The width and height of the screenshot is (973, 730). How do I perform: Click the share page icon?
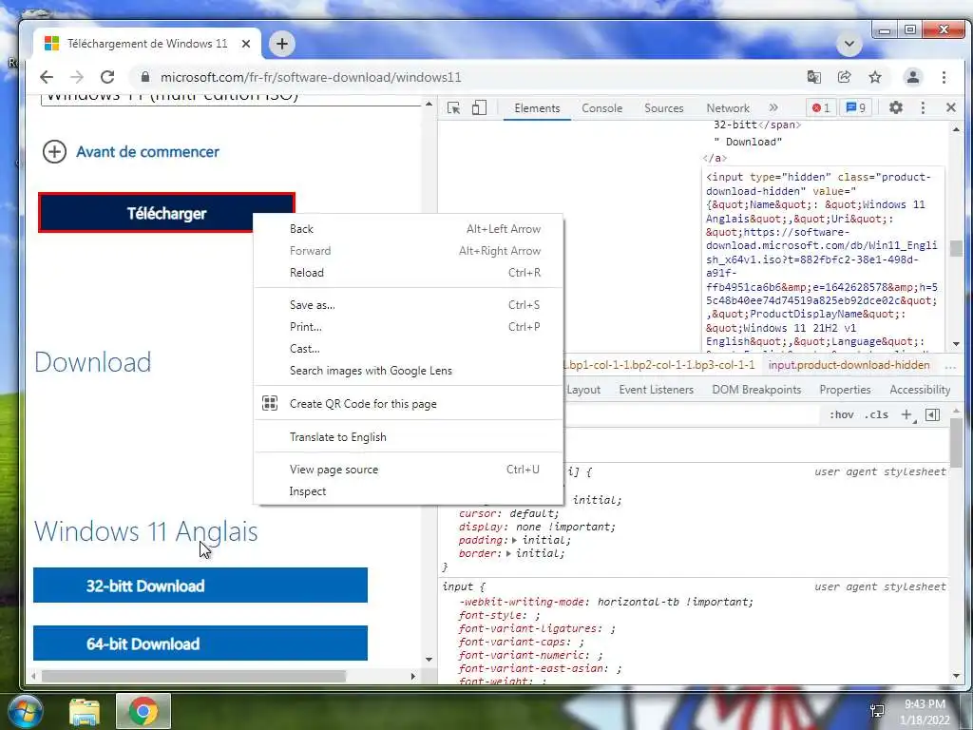[x=844, y=77]
